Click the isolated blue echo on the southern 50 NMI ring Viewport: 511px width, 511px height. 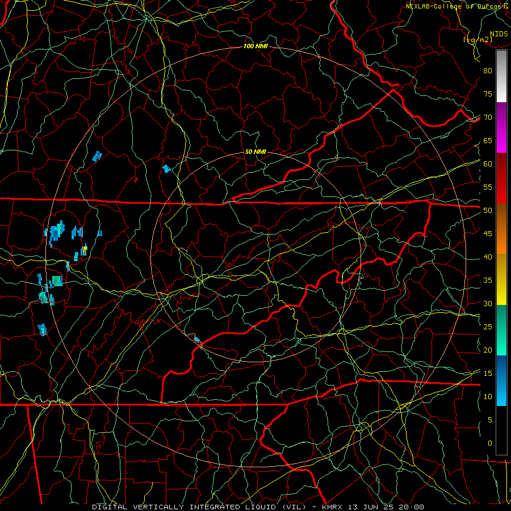197,340
